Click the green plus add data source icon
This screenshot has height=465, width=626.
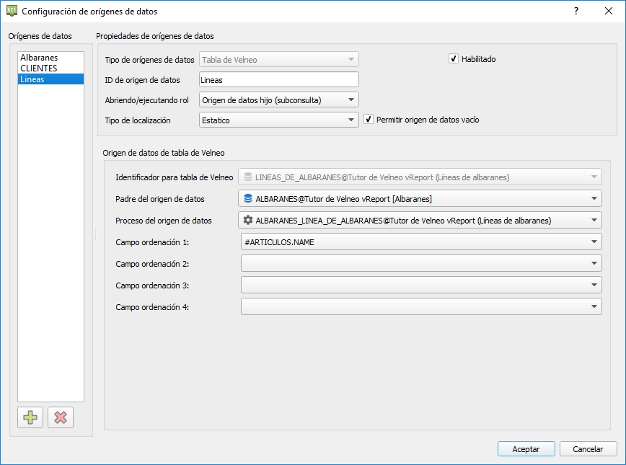tap(30, 417)
